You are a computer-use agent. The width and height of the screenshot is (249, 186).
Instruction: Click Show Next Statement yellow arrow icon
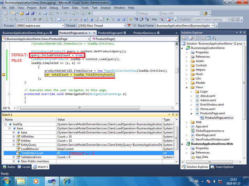coord(131,19)
